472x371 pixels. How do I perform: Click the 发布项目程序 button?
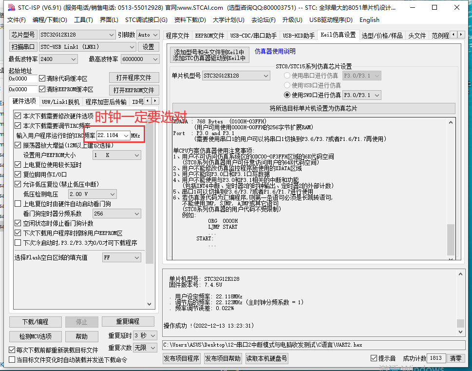pyautogui.click(x=182, y=358)
